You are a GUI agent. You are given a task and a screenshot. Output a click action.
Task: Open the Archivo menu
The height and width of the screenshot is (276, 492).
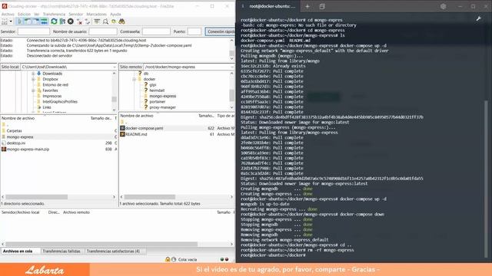coord(8,14)
